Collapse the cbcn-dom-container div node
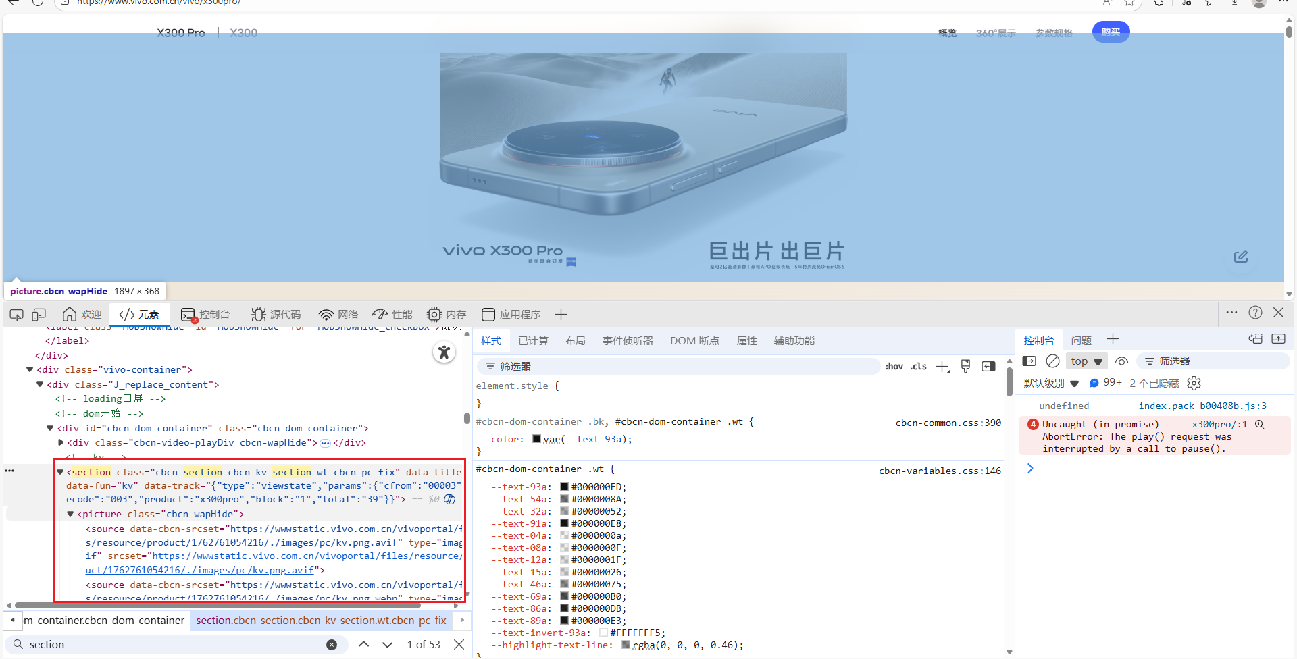 click(50, 428)
